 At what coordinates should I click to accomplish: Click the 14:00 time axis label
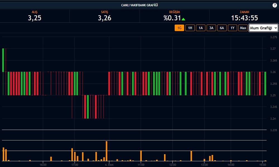(x=231, y=165)
